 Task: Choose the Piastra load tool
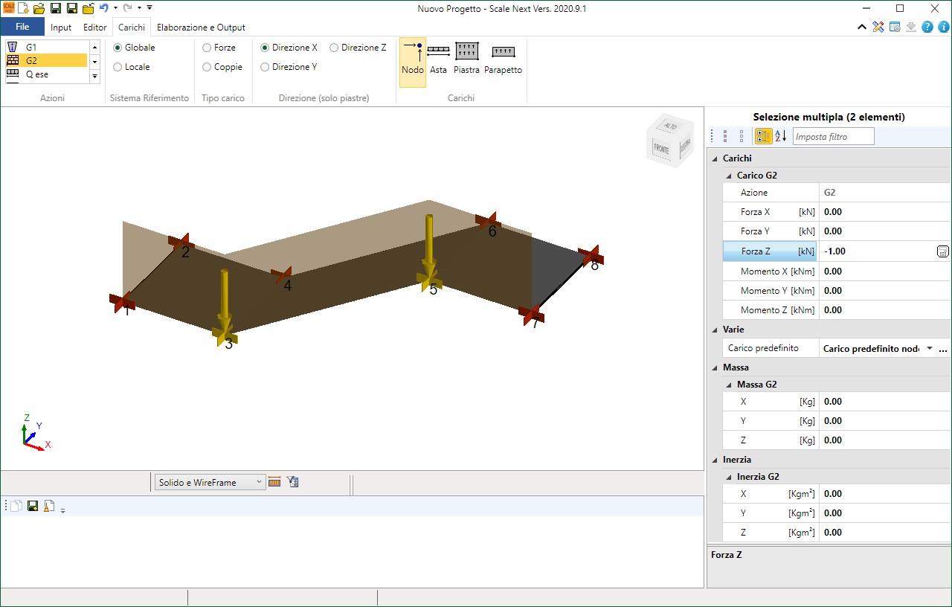tap(466, 59)
